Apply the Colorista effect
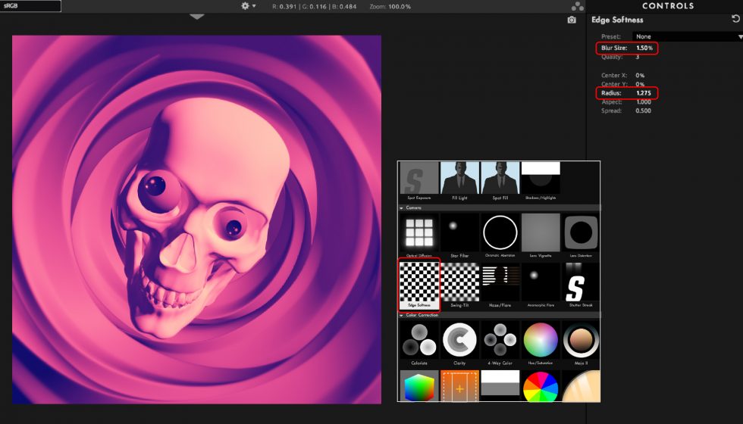Image resolution: width=743 pixels, height=424 pixels. tap(419, 339)
